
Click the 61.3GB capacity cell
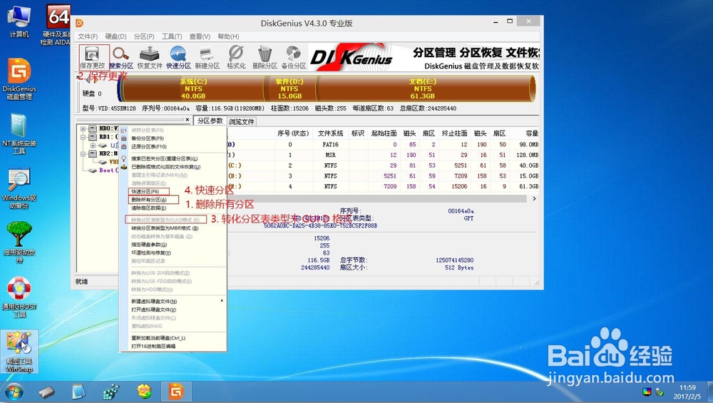529,186
